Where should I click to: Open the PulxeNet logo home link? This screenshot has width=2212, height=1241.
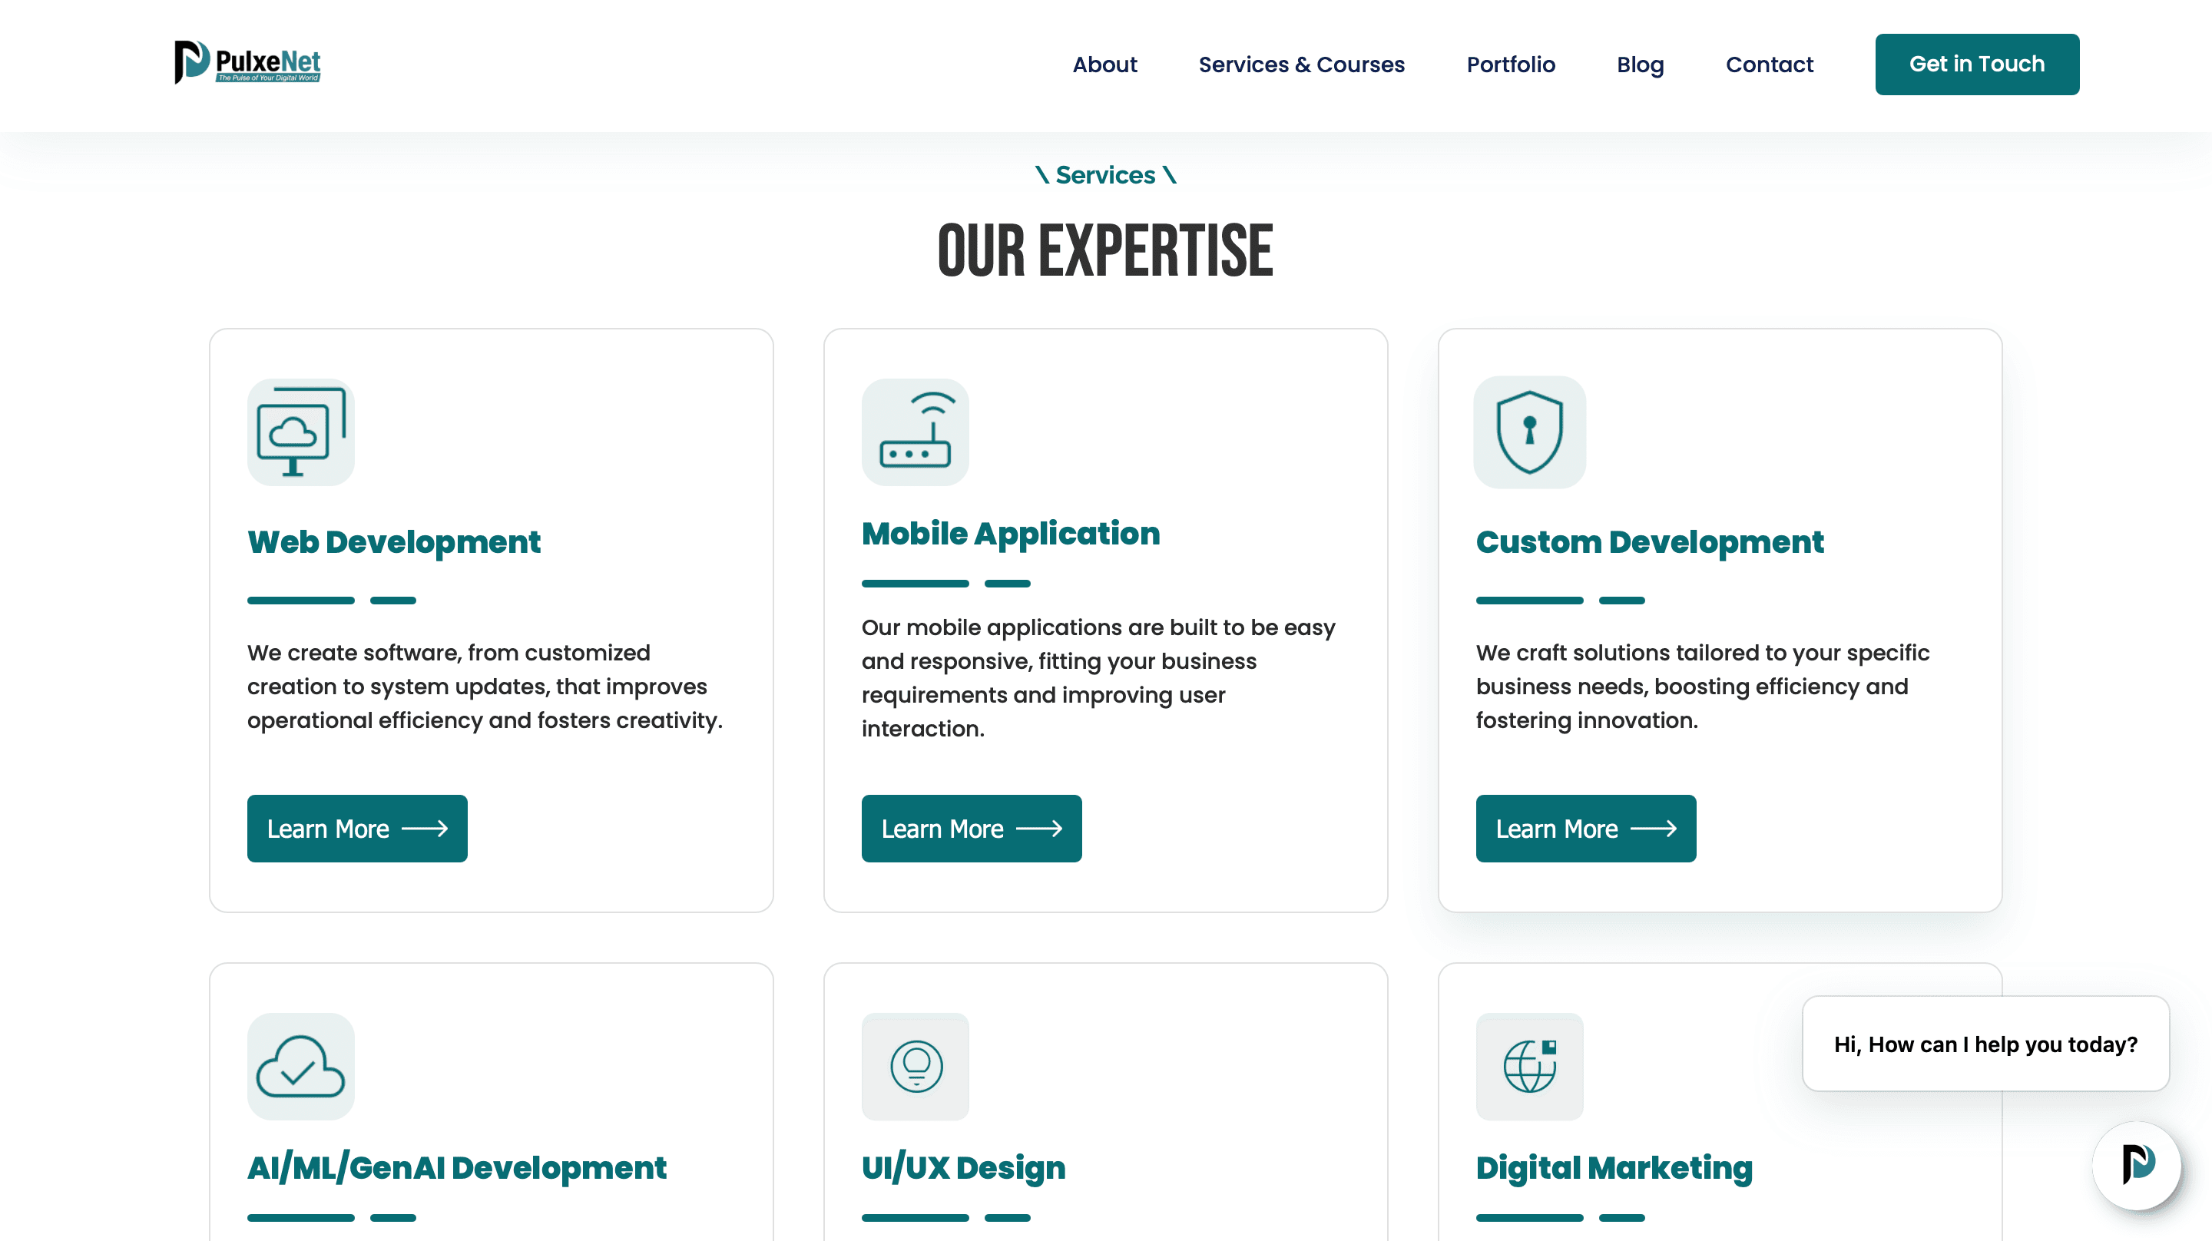(x=247, y=63)
